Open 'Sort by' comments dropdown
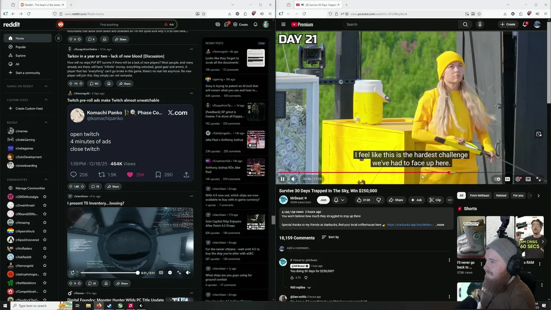551x310 pixels. point(330,237)
